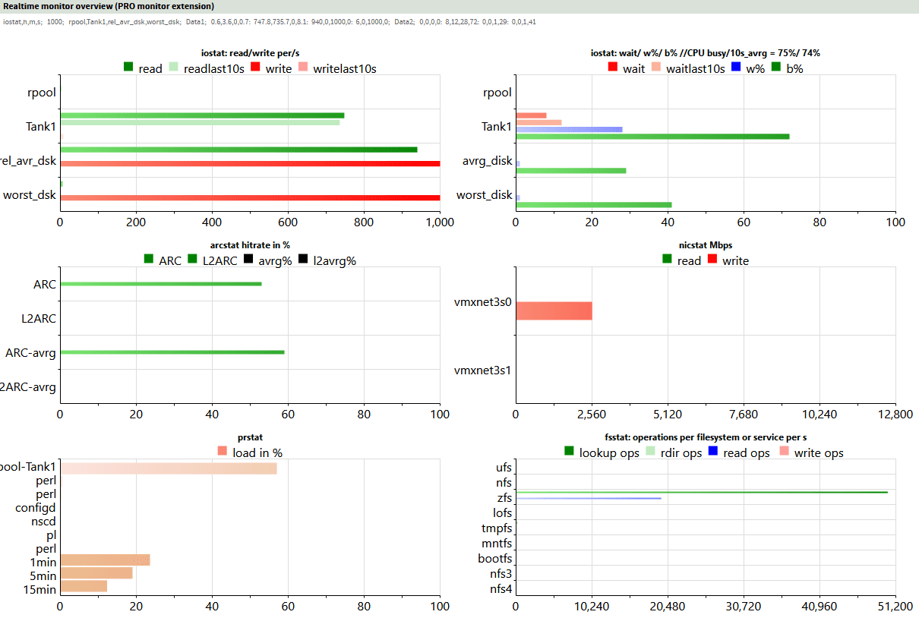Click the '51,200' axis value in fsstat

pyautogui.click(x=895, y=607)
